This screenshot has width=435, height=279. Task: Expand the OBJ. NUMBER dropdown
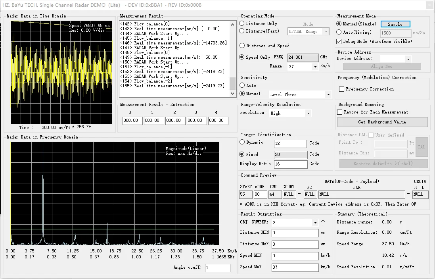315,223
